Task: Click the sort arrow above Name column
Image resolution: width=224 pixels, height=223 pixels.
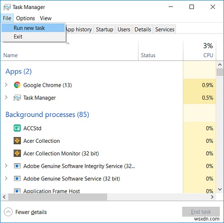Action: [68, 43]
